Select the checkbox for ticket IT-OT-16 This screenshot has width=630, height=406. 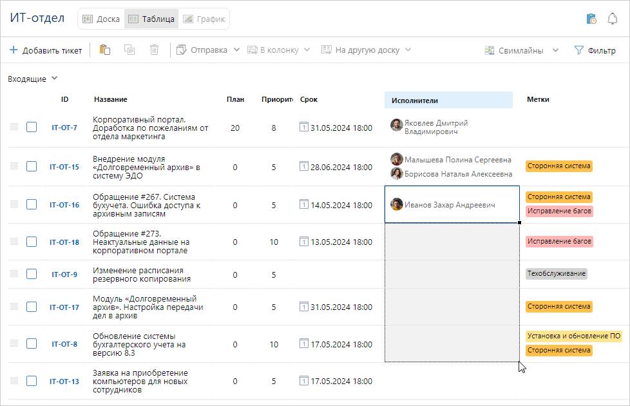coord(32,204)
